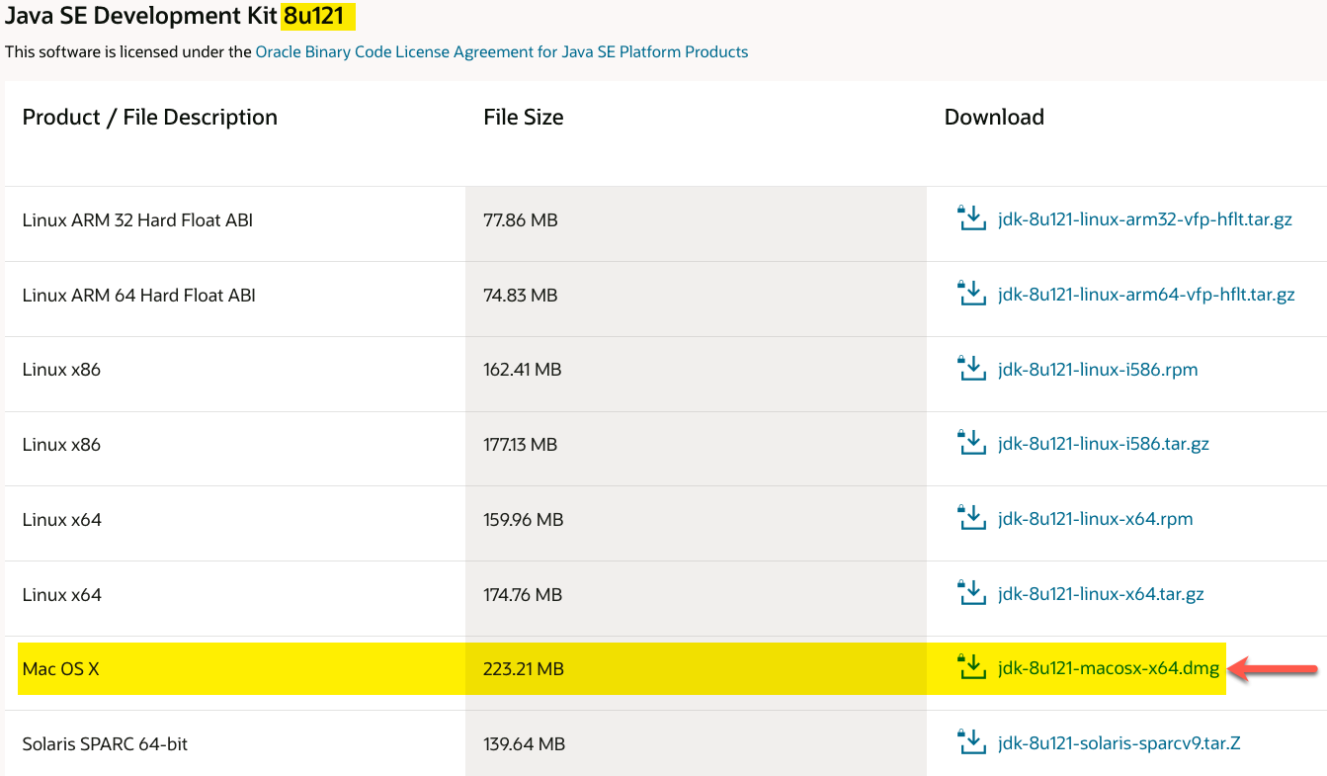Download jdk-8u121-solaris-sparcv9.tar.Z link

click(1119, 743)
